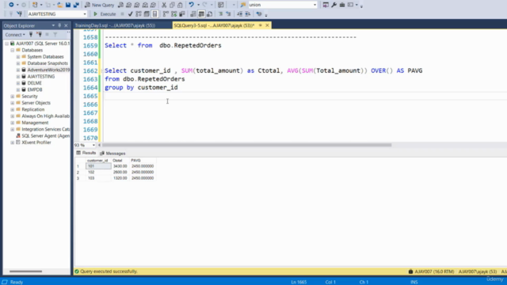Toggle Include Client Statistics

182,14
